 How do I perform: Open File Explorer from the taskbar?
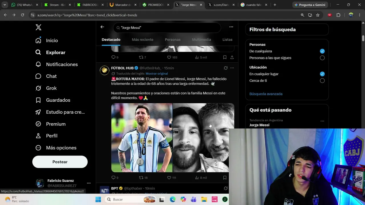click(x=204, y=200)
